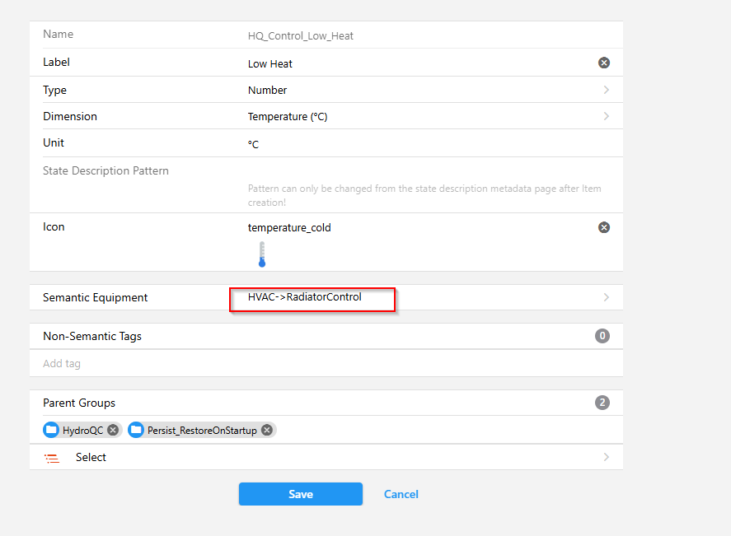This screenshot has height=536, width=731.
Task: Click the folder icon on Persist_RestoreOnStartup chip
Action: (x=137, y=430)
